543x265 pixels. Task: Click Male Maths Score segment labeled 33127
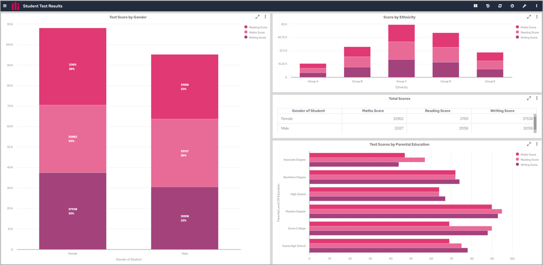[x=184, y=153]
